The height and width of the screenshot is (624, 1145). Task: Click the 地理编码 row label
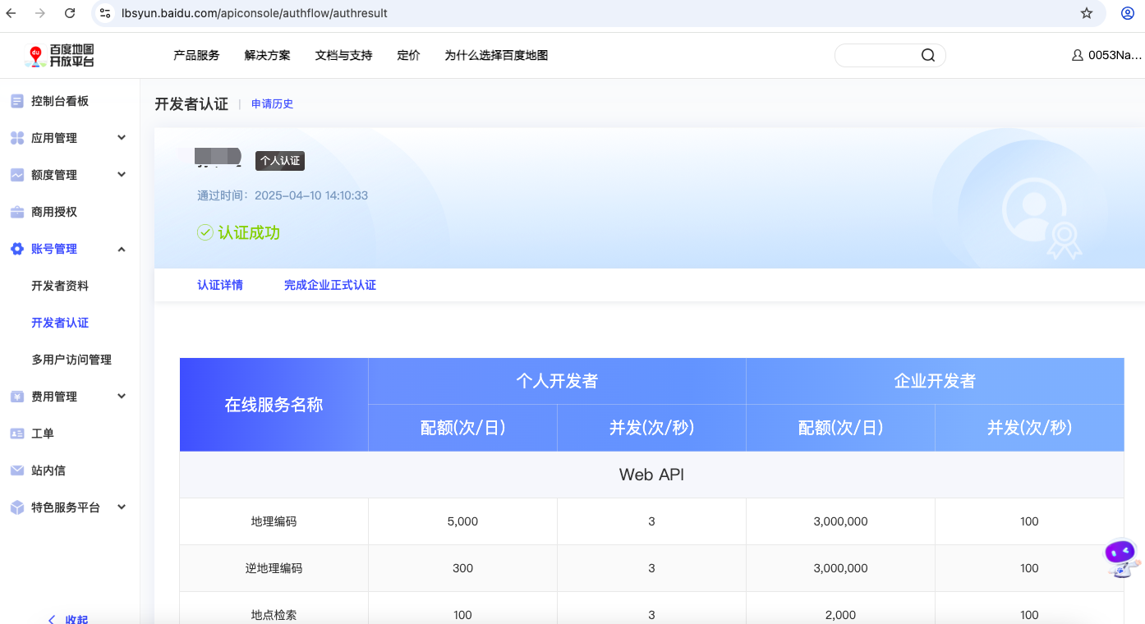coord(274,521)
